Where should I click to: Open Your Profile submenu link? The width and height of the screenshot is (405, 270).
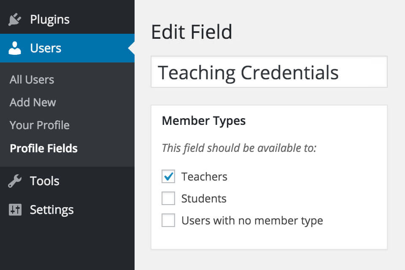tap(40, 125)
